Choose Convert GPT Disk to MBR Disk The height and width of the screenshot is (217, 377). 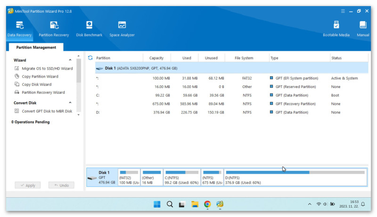pos(47,111)
